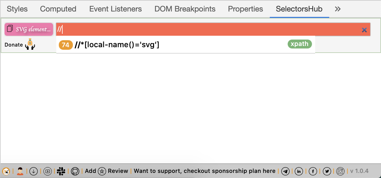
Task: Click the SelectorsHub logo icon in footer
Action: [x=6, y=171]
